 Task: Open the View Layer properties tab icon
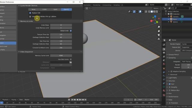(x=164, y=57)
